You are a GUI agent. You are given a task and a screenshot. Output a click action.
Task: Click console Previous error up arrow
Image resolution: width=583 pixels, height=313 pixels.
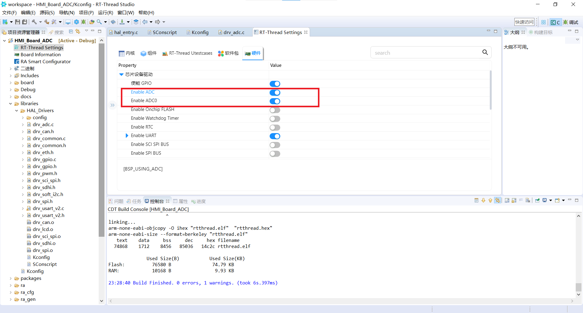pyautogui.click(x=490, y=201)
